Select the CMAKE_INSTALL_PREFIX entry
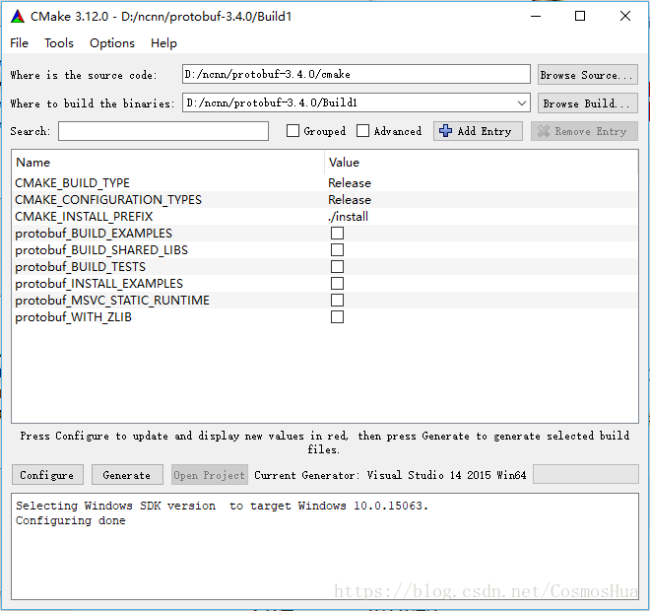 pos(84,217)
